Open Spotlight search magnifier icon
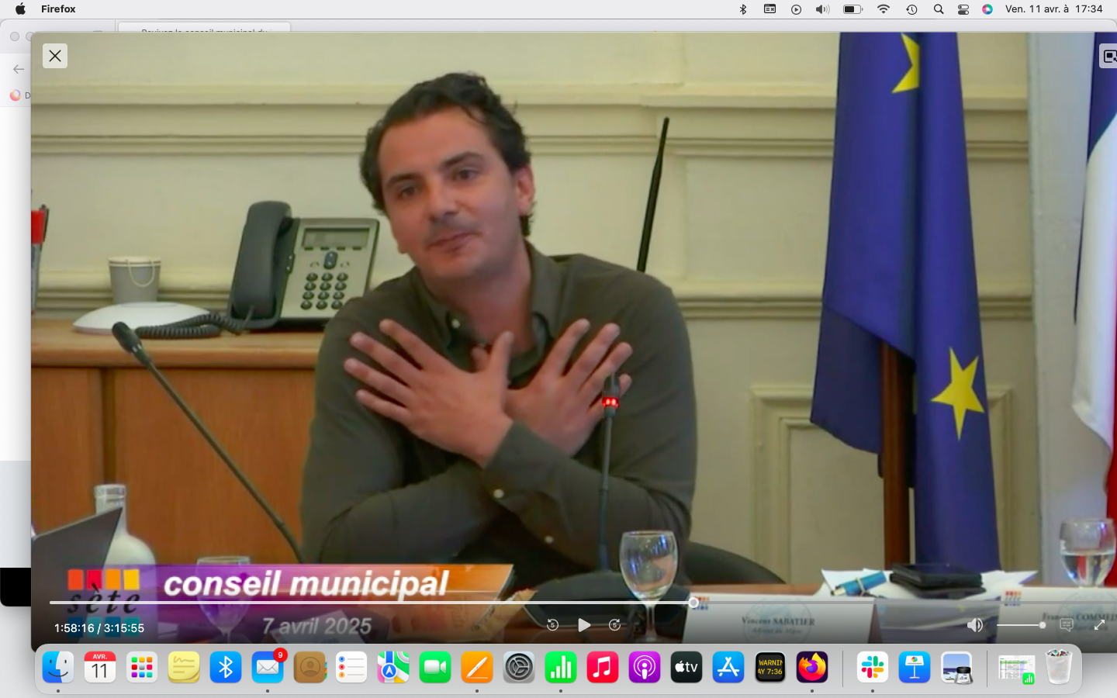 pos(938,9)
